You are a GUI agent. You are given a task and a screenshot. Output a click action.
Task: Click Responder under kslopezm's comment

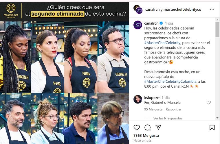tap(173, 109)
